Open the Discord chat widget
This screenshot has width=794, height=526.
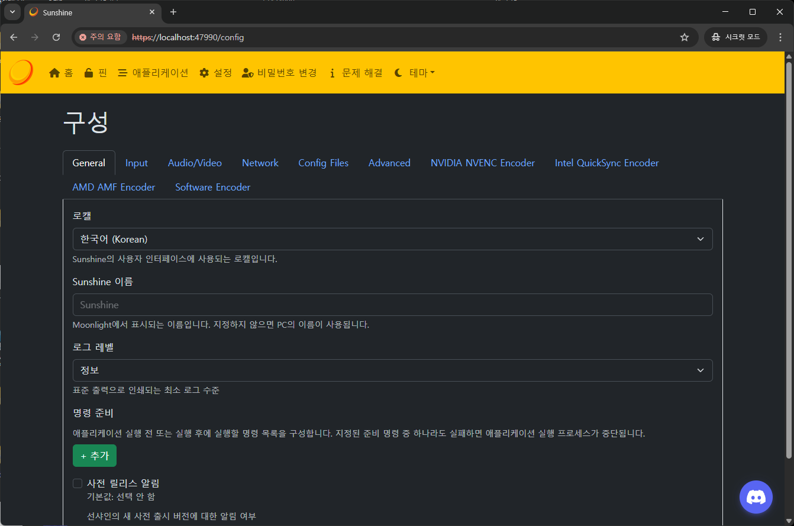click(756, 497)
